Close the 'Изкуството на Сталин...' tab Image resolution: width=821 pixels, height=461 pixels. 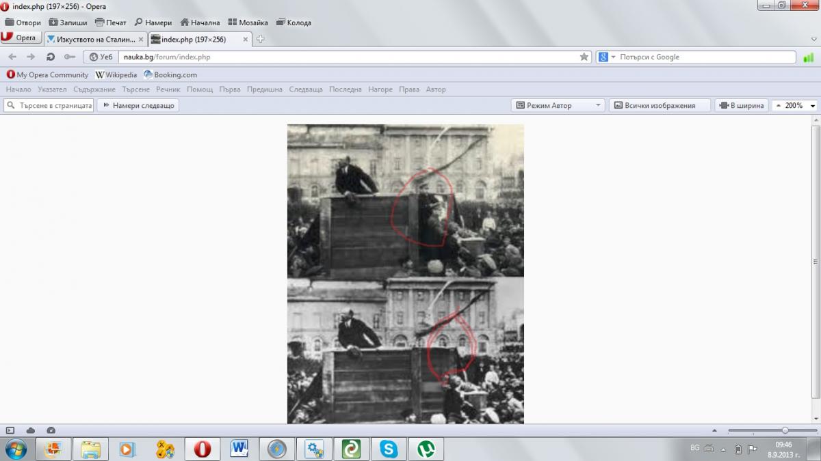pyautogui.click(x=142, y=40)
